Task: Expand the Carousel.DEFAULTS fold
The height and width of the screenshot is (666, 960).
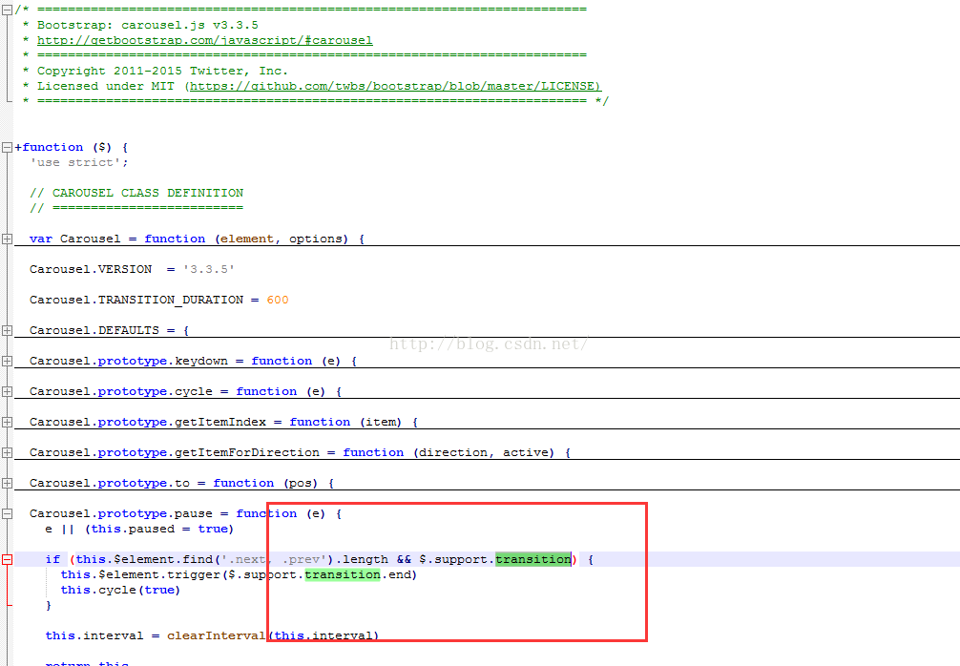Action: pos(7,330)
